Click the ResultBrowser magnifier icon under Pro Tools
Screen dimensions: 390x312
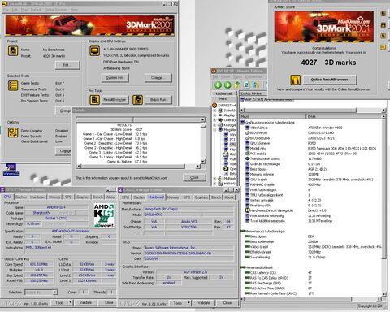click(94, 100)
